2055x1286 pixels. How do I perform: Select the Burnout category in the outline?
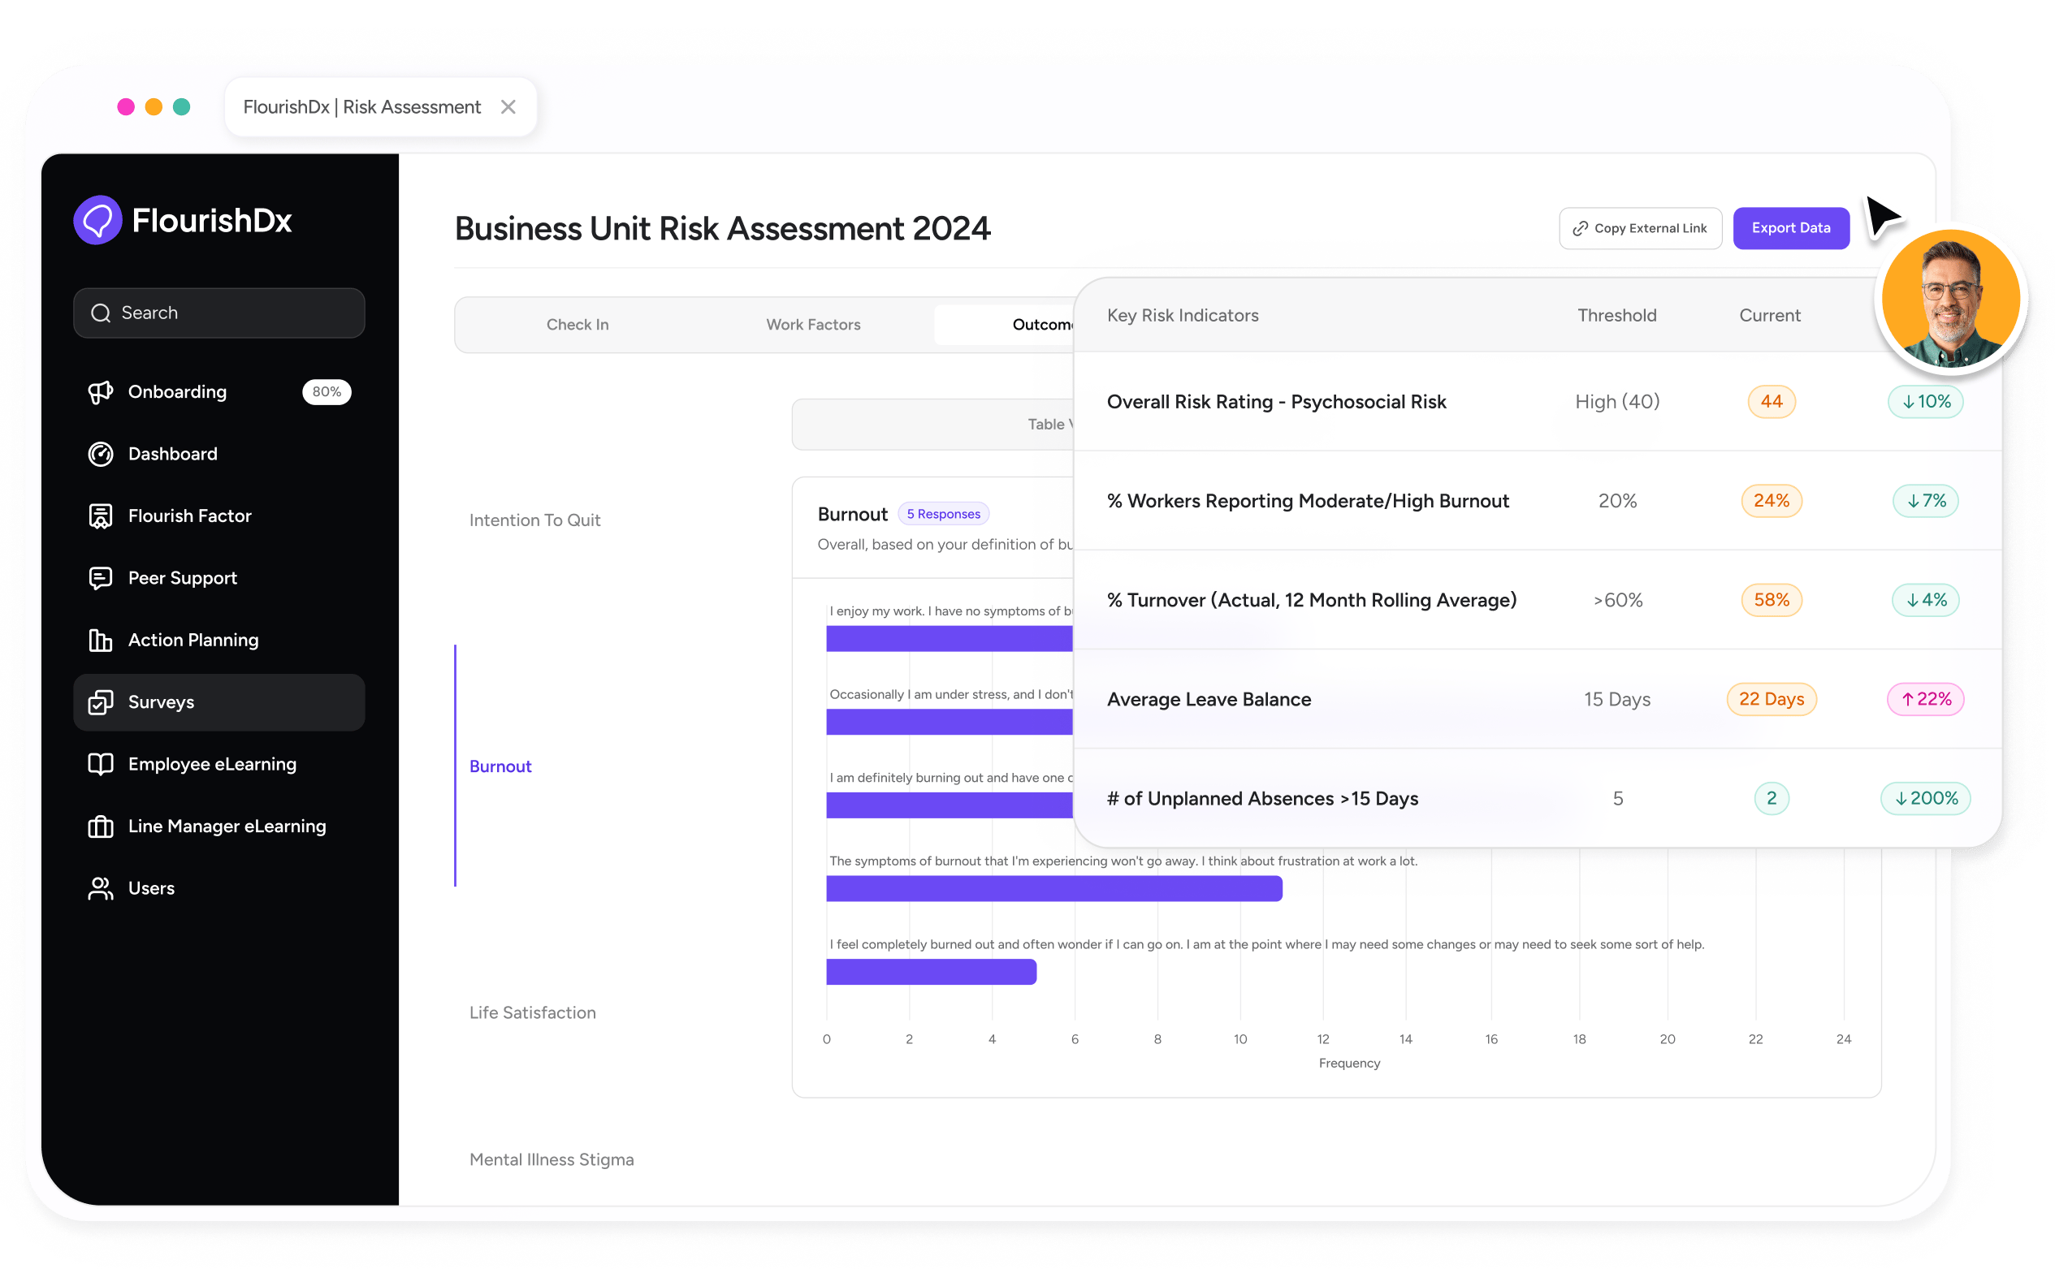click(x=500, y=766)
